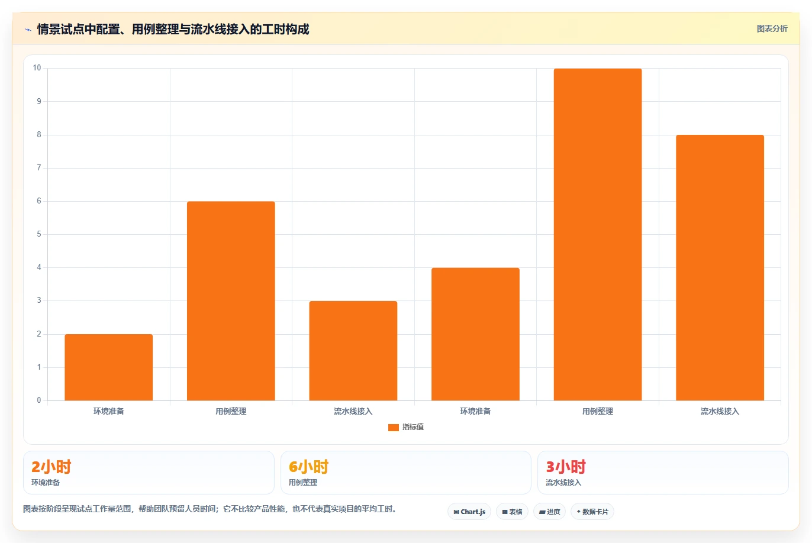Toggle the 指标值 legend label

point(413,427)
